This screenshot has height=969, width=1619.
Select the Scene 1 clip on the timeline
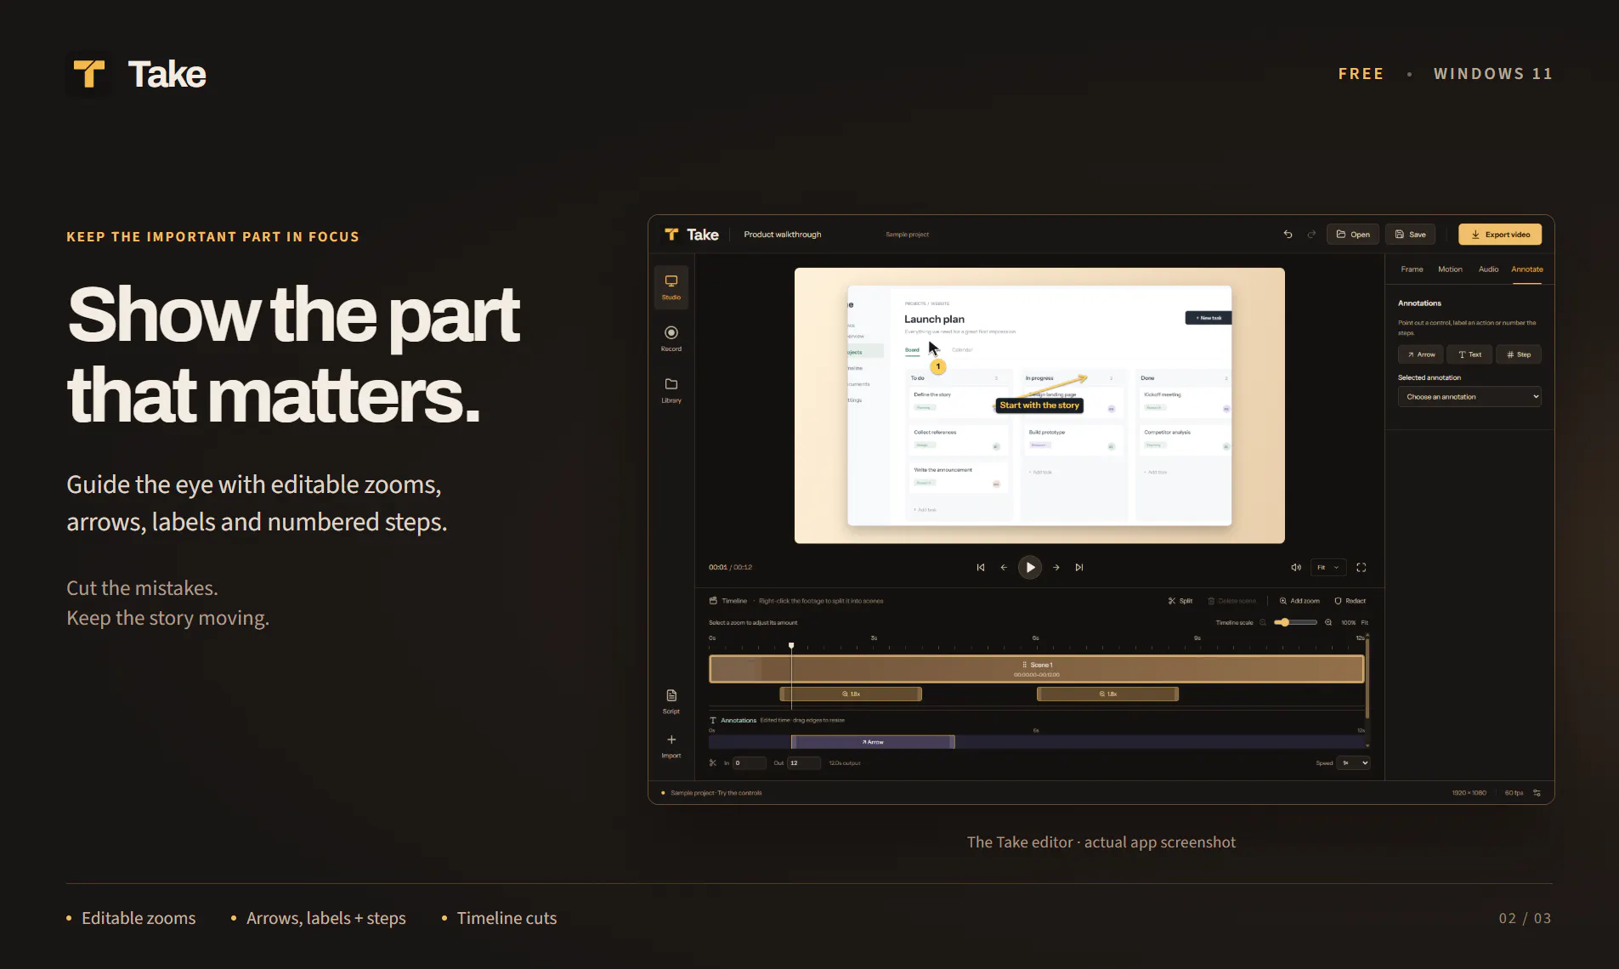point(1036,669)
